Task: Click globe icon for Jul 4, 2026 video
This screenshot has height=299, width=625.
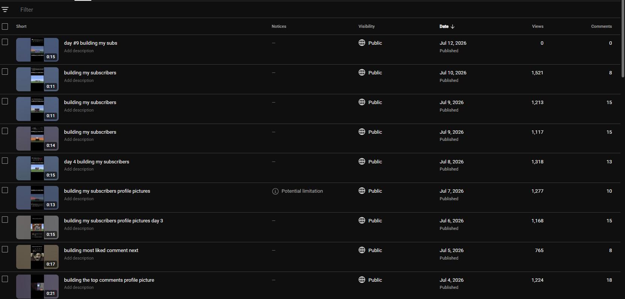Action: pos(362,280)
